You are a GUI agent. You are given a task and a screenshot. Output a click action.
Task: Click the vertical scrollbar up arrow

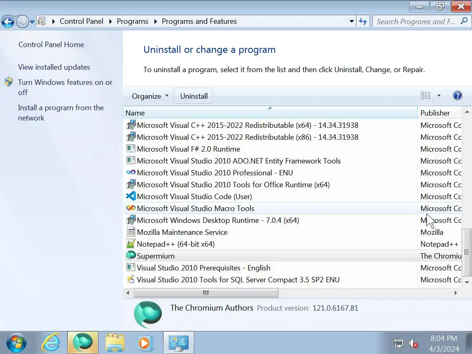(x=467, y=112)
